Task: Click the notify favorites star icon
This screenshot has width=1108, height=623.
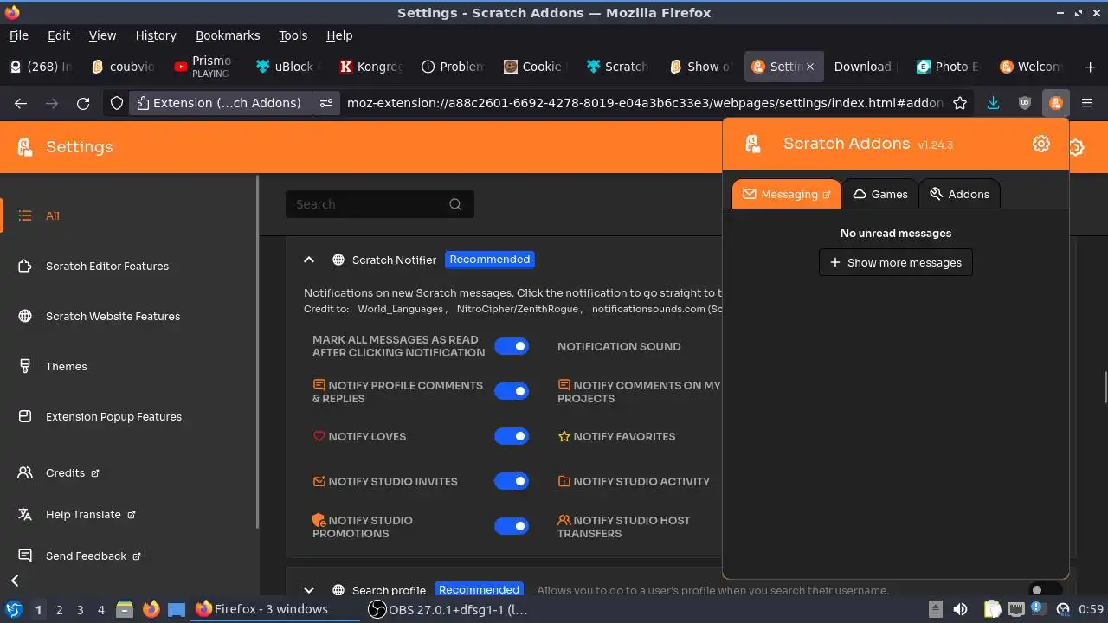Action: point(564,437)
